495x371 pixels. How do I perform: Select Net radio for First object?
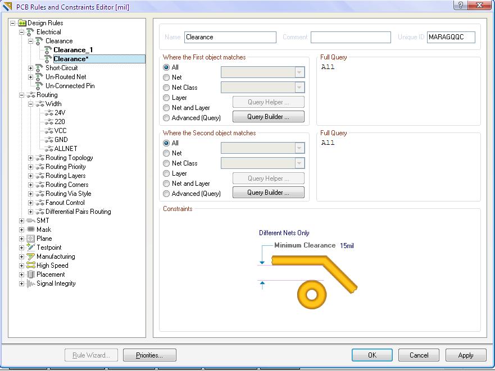click(166, 77)
